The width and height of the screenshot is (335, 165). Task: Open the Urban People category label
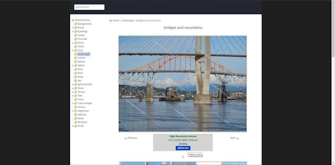coord(85,103)
